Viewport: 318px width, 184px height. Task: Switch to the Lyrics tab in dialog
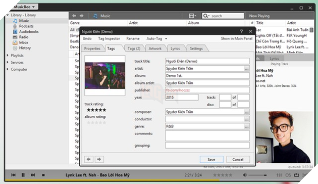[175, 49]
